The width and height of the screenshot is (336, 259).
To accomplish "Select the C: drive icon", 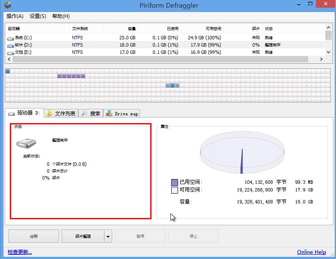I will tap(11, 38).
